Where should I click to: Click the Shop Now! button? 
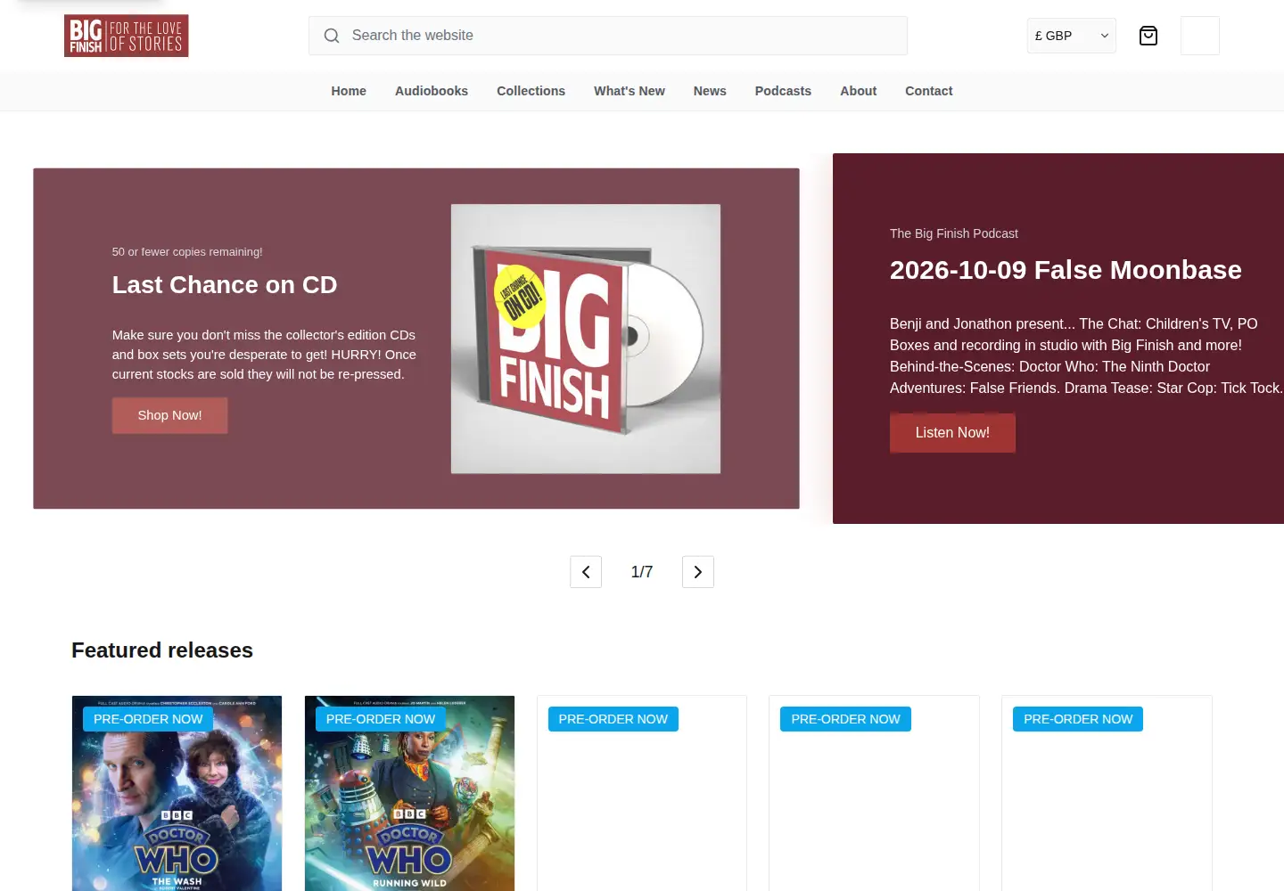(169, 415)
